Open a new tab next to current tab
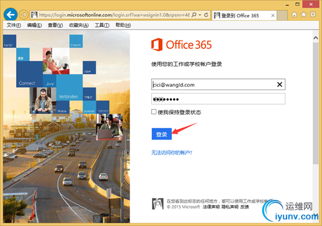322x226 pixels. pos(282,15)
